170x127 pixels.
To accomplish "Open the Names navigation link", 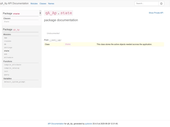I will click(x=51, y=3).
